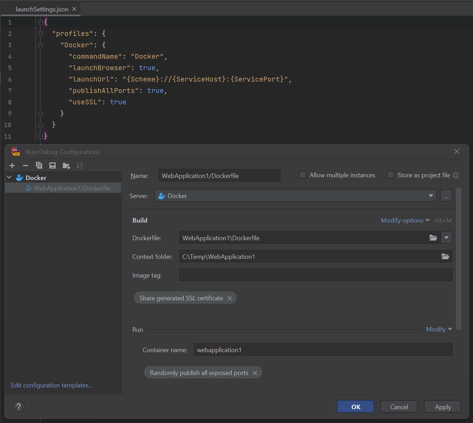Create new folder for configurations

pos(66,166)
